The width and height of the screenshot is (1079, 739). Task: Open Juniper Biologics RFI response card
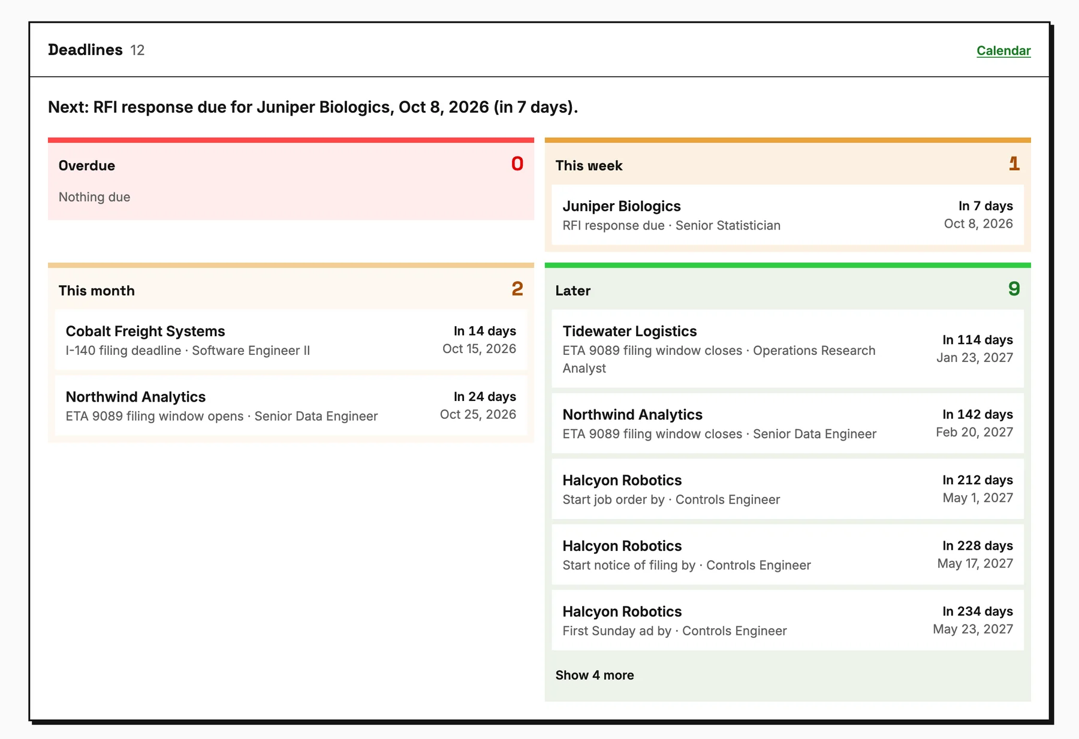(x=788, y=215)
